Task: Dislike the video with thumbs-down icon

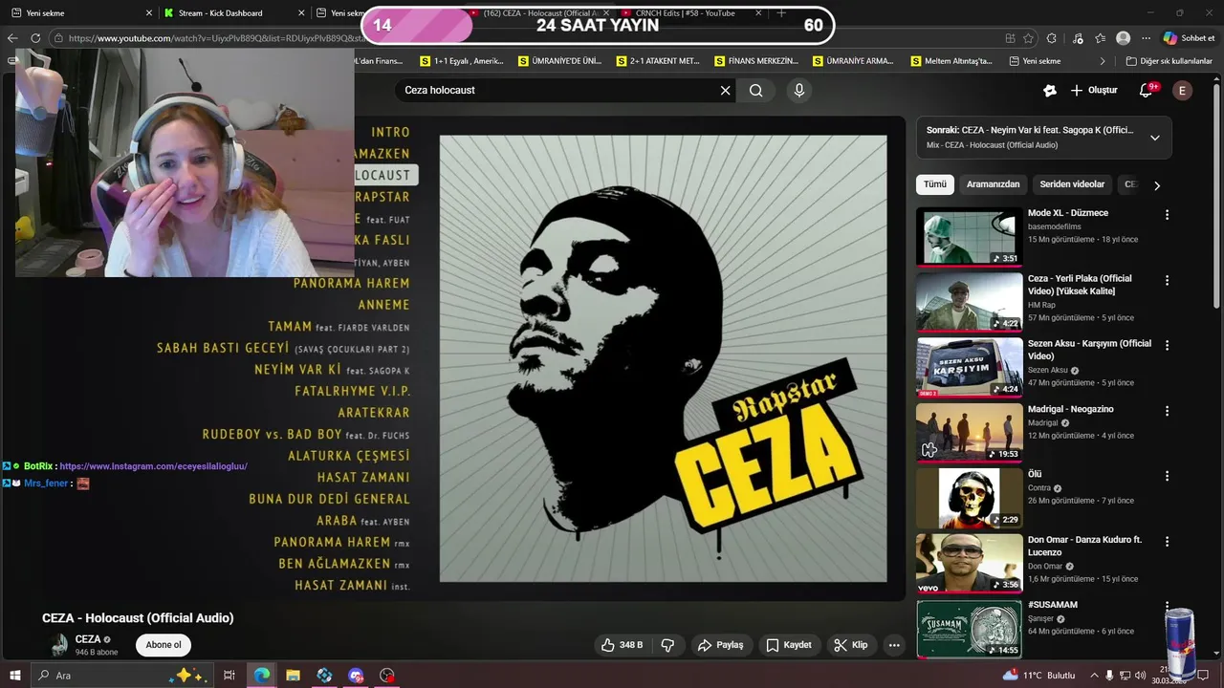Action: point(667,645)
